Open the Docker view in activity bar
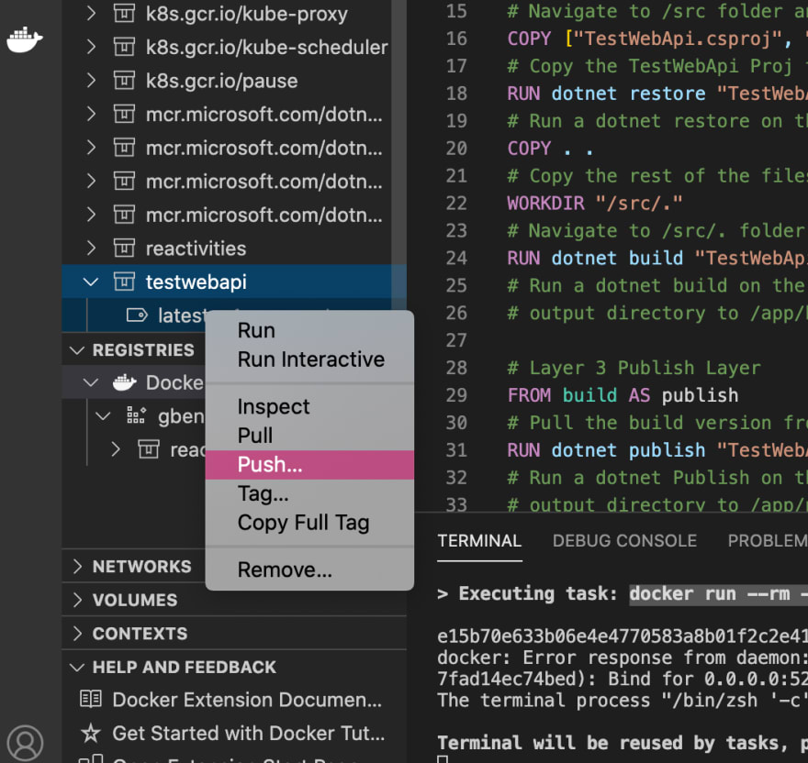Screen dimensions: 808x763 (24, 40)
